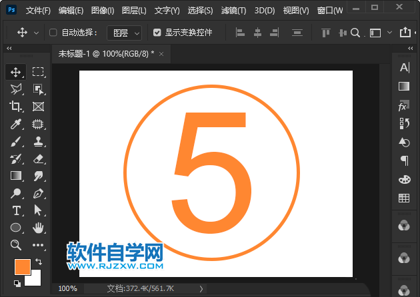
Task: Select the Ellipse shape tool
Action: pos(16,228)
